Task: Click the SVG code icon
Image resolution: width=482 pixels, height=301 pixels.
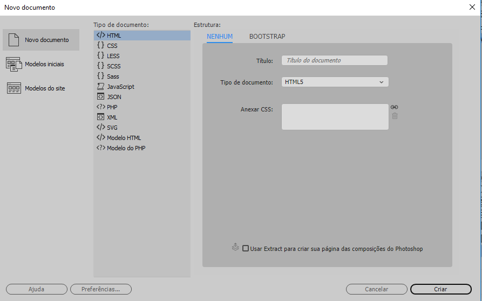Action: [x=100, y=127]
